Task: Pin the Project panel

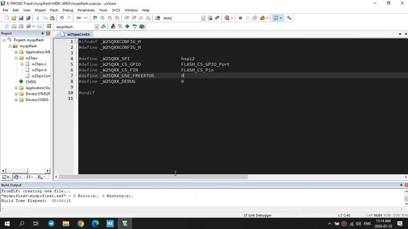Action: [x=42, y=34]
